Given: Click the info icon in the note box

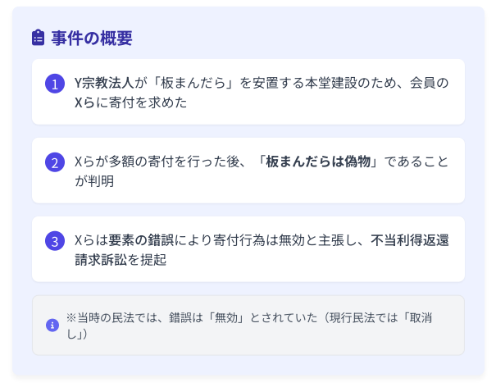Looking at the screenshot, I should [x=52, y=325].
